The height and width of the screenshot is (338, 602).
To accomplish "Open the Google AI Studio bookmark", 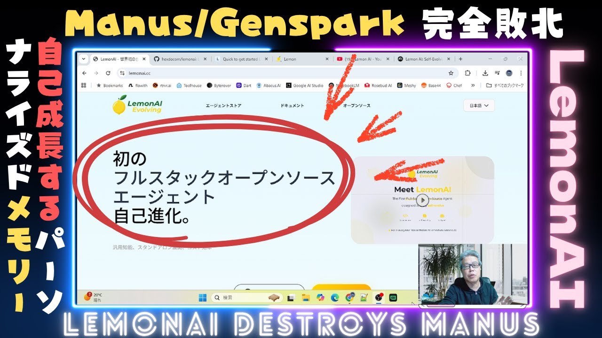I will (x=305, y=85).
